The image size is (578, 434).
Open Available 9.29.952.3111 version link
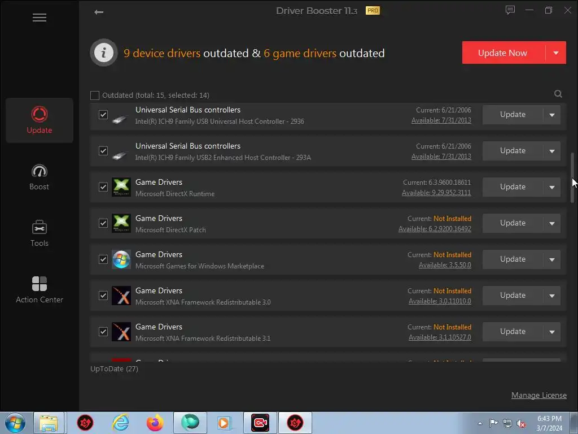point(436,193)
